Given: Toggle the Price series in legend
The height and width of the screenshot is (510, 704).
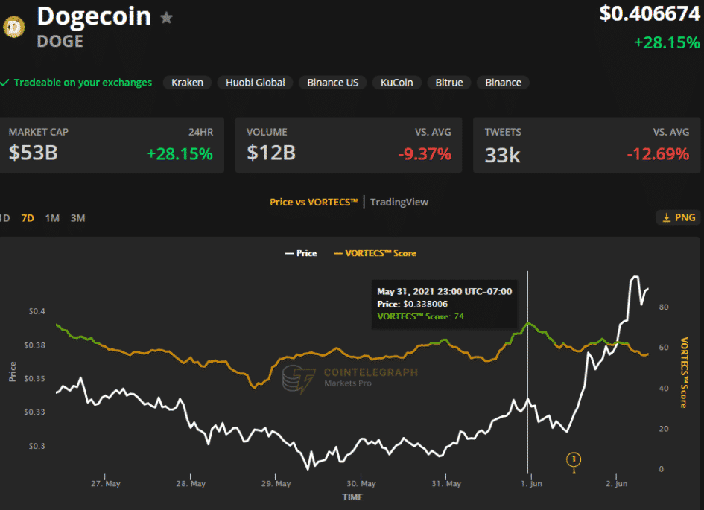Looking at the screenshot, I should pyautogui.click(x=301, y=253).
